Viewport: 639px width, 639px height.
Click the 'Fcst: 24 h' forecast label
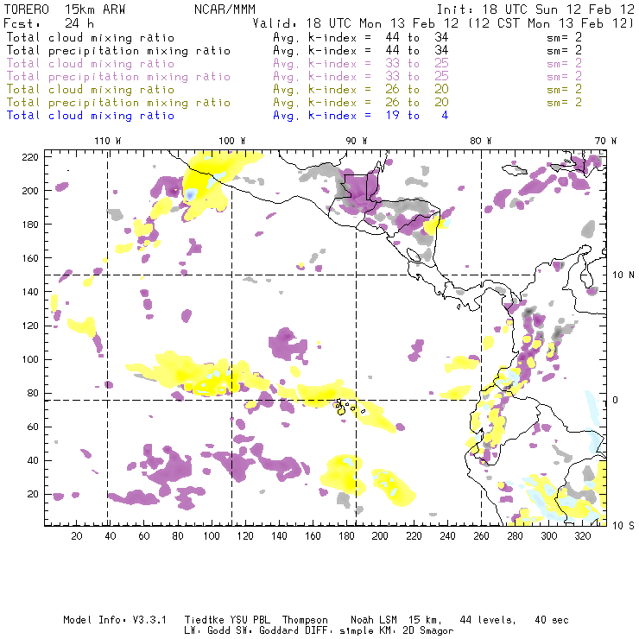pyautogui.click(x=48, y=23)
